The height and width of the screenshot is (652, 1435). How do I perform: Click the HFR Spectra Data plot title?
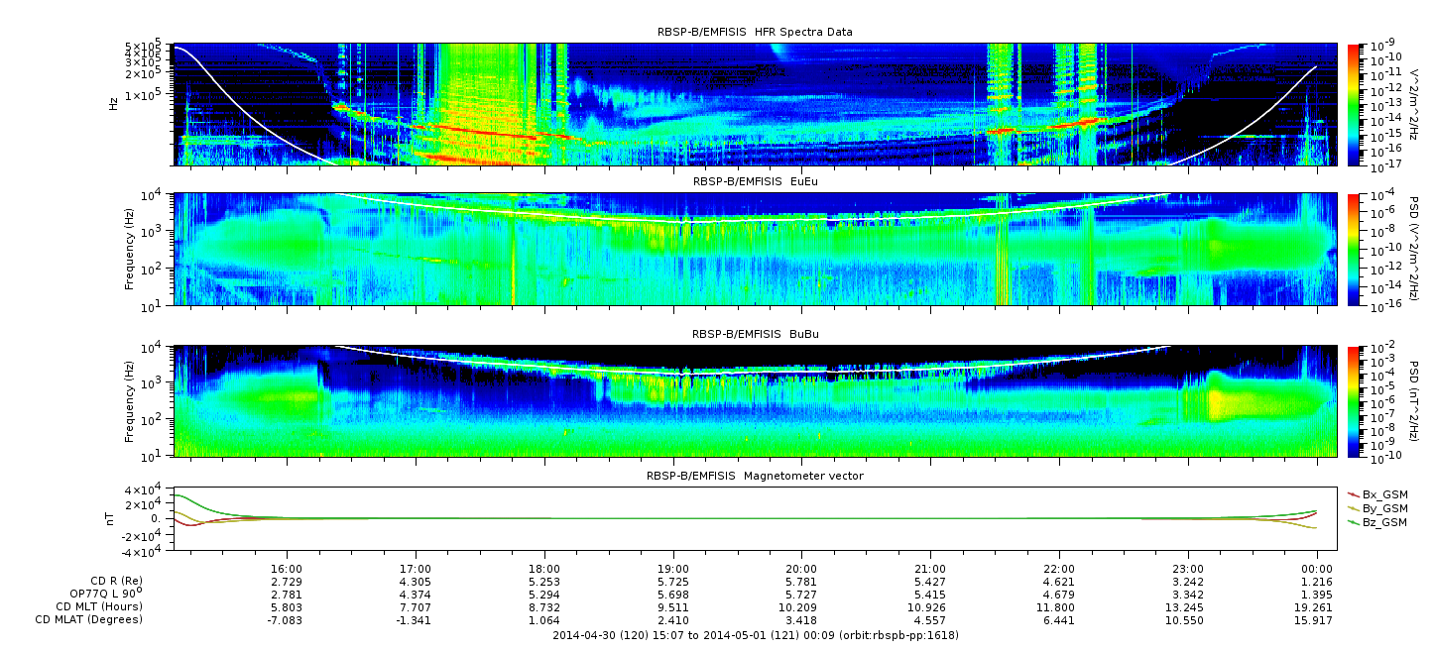755,32
